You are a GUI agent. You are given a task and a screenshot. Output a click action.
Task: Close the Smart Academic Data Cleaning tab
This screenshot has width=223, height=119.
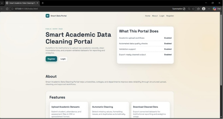[x=37, y=3]
